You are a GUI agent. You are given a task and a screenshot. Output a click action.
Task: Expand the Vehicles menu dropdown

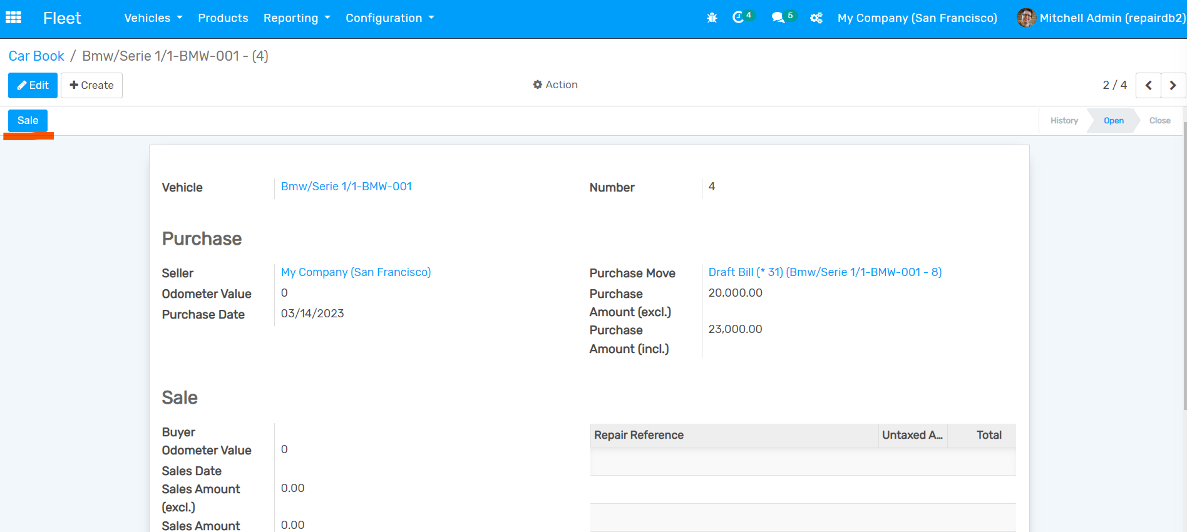click(153, 18)
